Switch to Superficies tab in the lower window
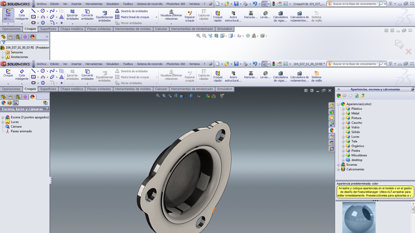415x233 pixels. click(x=48, y=89)
